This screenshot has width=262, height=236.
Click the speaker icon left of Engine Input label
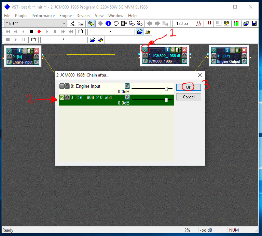click(9, 62)
